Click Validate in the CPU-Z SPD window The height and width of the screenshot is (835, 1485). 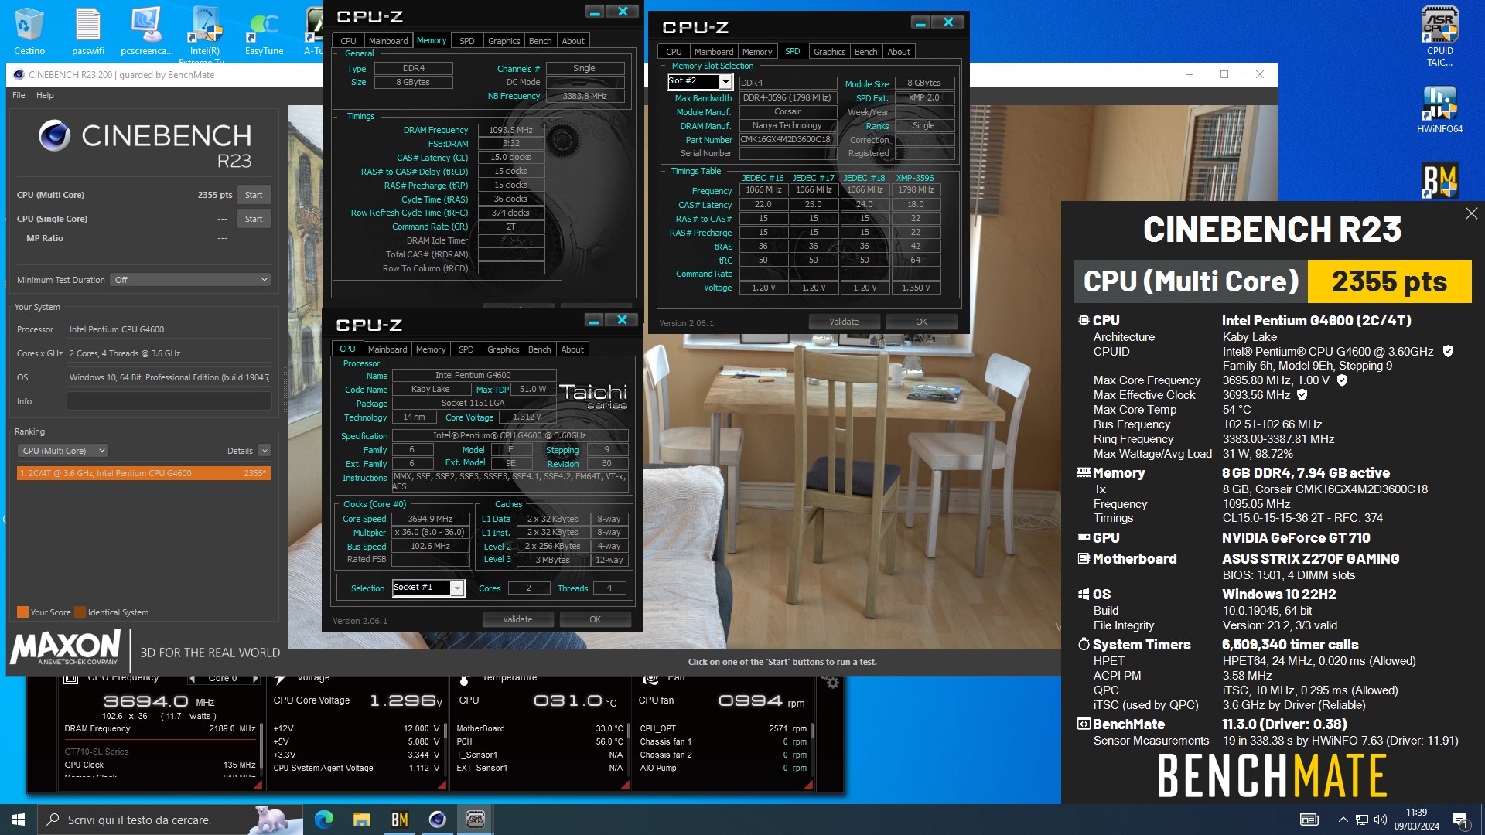[x=844, y=322]
